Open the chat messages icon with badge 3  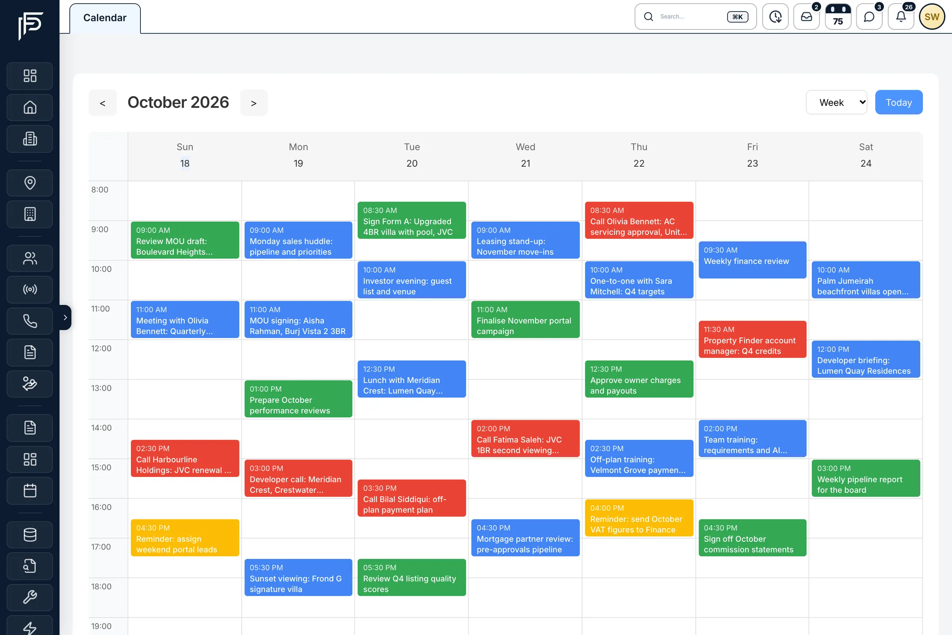click(x=869, y=17)
